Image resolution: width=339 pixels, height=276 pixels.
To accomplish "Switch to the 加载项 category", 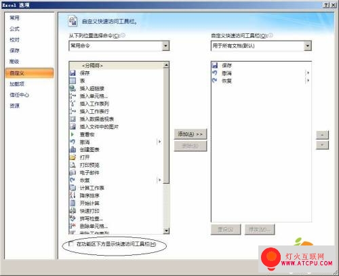I will coord(17,84).
